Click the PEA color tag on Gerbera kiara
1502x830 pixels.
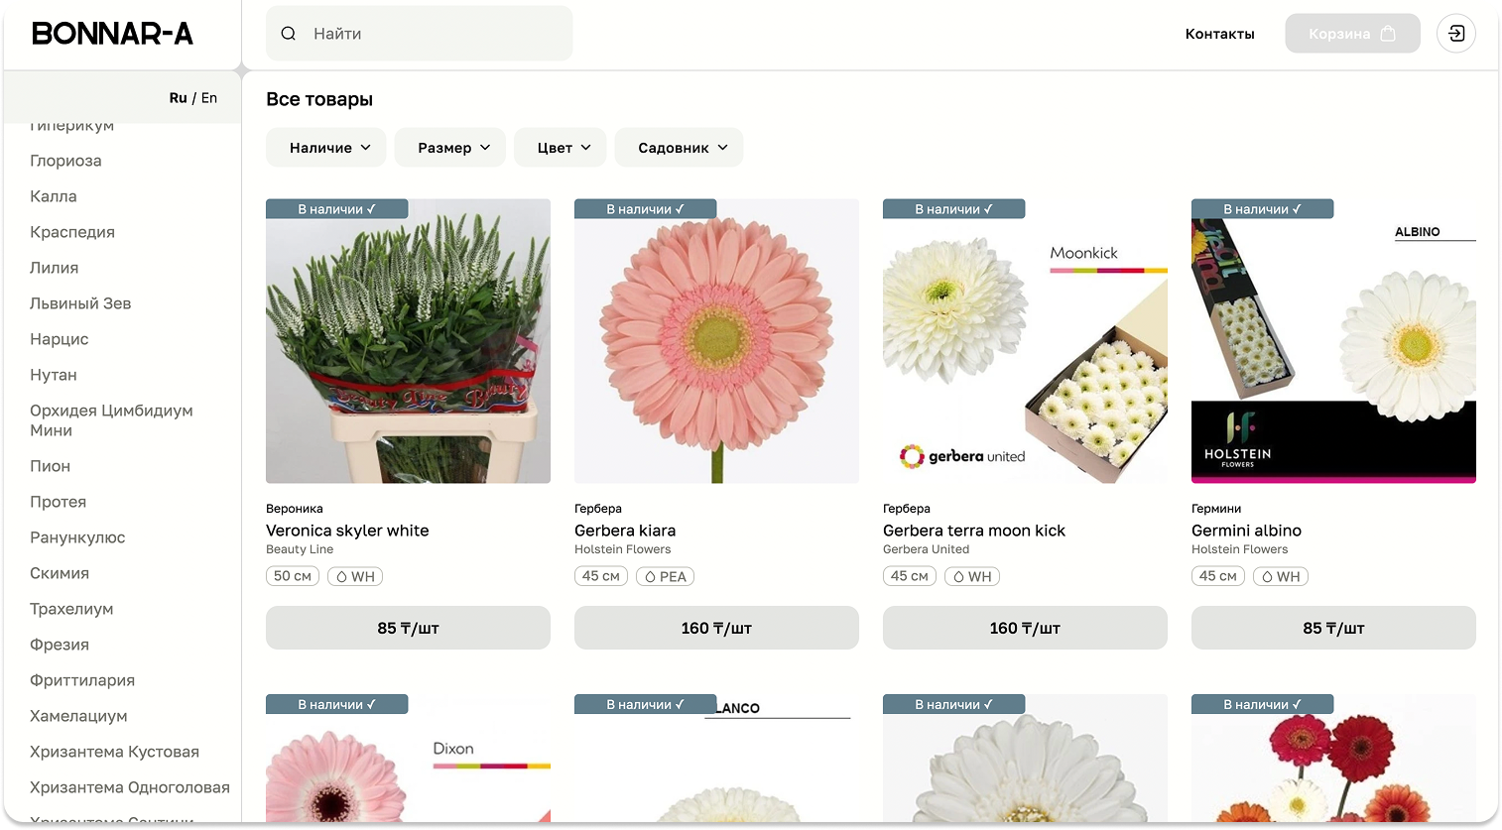coord(665,576)
